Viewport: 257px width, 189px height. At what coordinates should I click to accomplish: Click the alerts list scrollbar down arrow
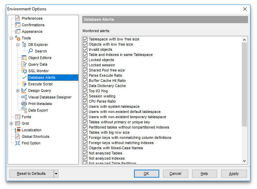click(x=245, y=161)
